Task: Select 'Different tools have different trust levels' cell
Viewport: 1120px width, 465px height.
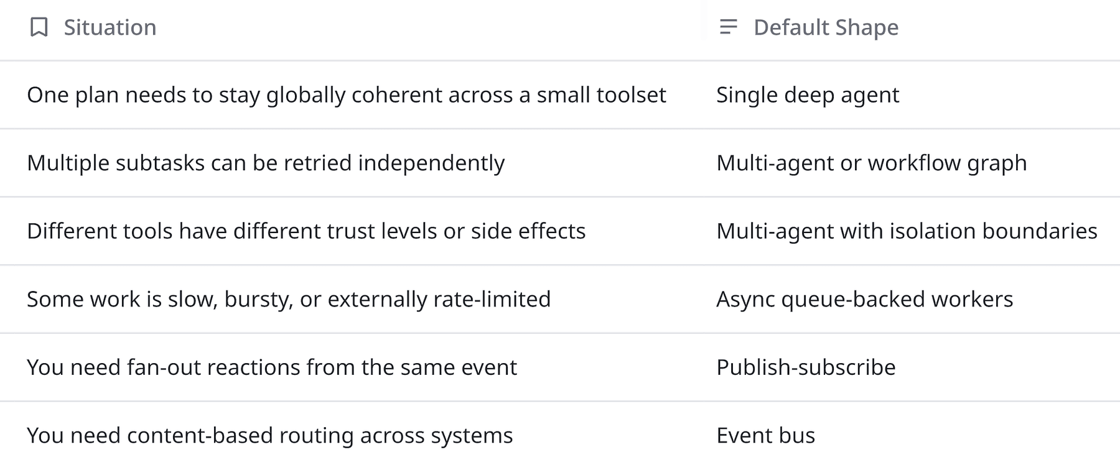Action: (x=306, y=231)
